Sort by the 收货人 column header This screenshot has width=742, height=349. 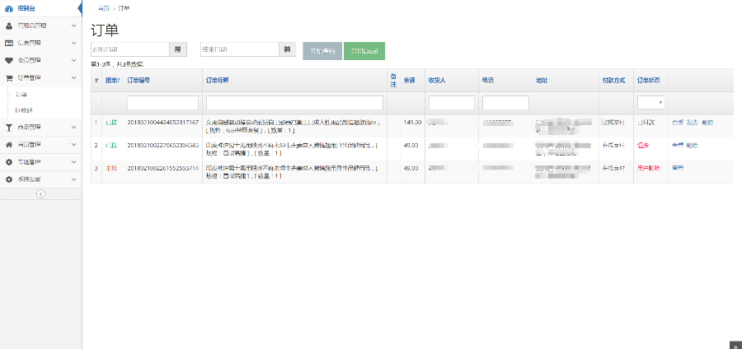437,81
